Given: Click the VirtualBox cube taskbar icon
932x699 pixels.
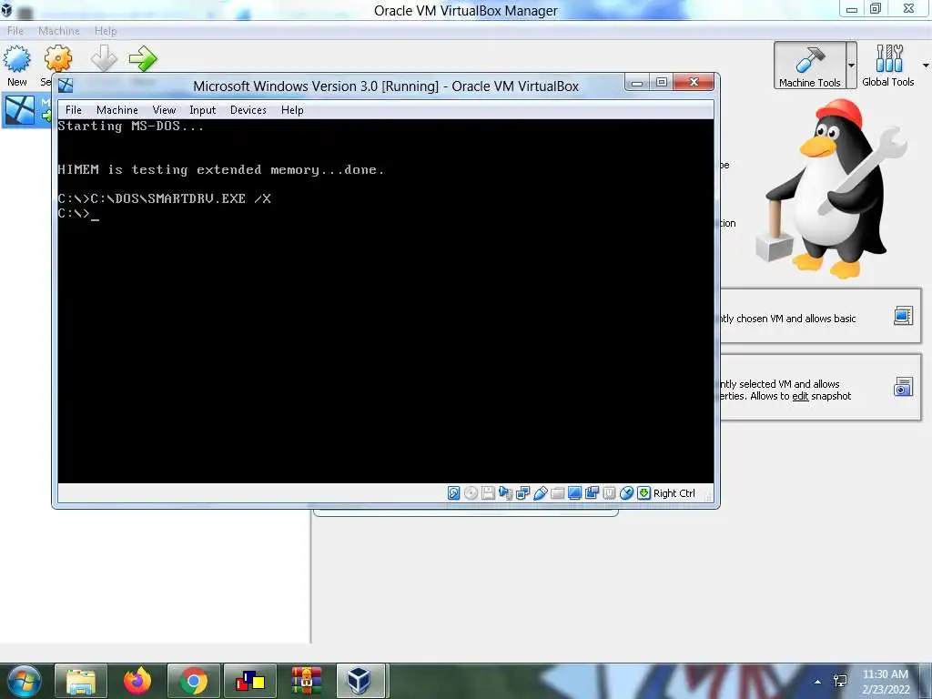Looking at the screenshot, I should [359, 681].
